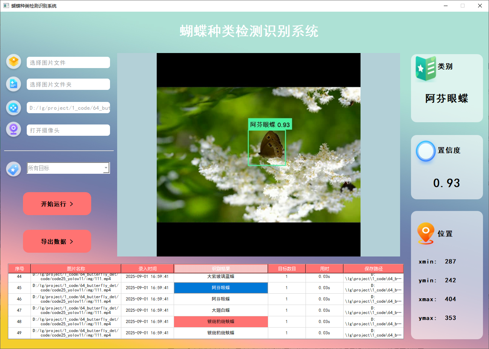
Task: Click the save path cell in row 49
Action: point(373,333)
